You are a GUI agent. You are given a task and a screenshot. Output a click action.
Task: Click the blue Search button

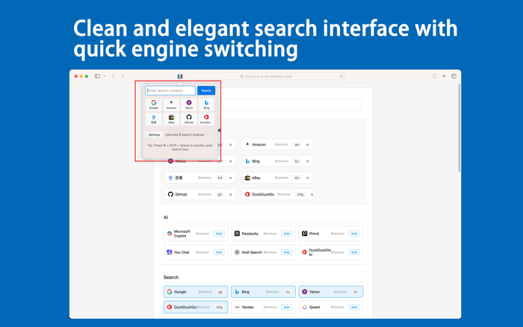pos(206,90)
